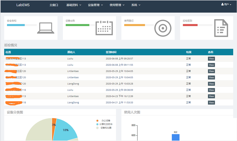This screenshot has height=141, width=237.
Task: View the 2020-04-21 11:53:33 LiangDong record
Action: (x=211, y=103)
